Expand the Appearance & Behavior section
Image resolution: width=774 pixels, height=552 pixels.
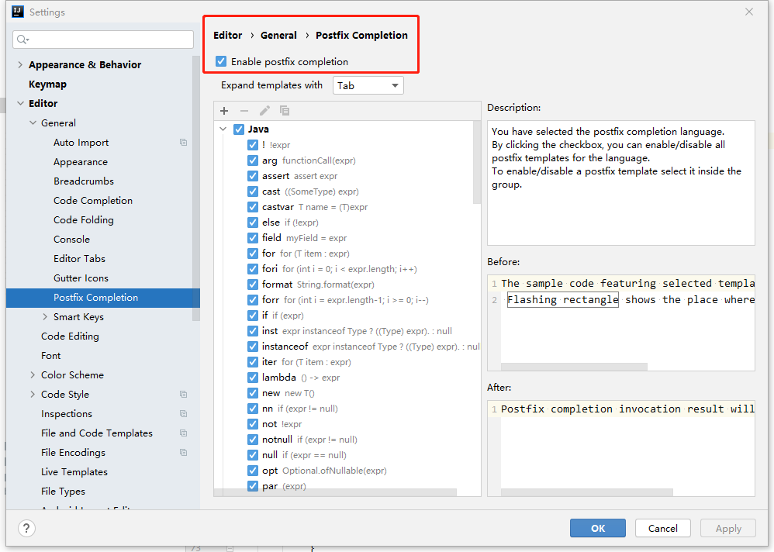coord(20,65)
